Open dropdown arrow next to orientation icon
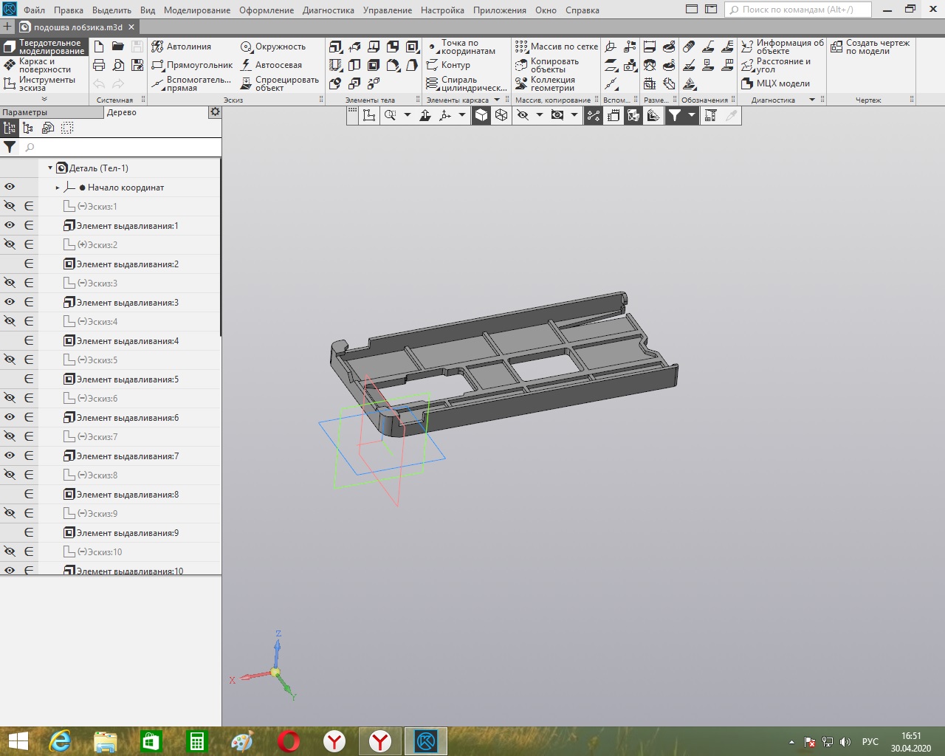This screenshot has width=945, height=756. [x=462, y=115]
